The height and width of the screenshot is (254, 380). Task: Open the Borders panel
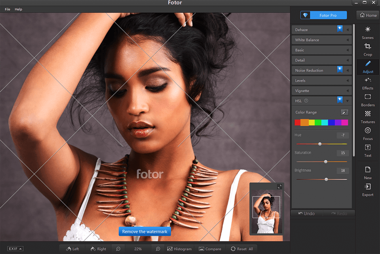click(x=367, y=100)
